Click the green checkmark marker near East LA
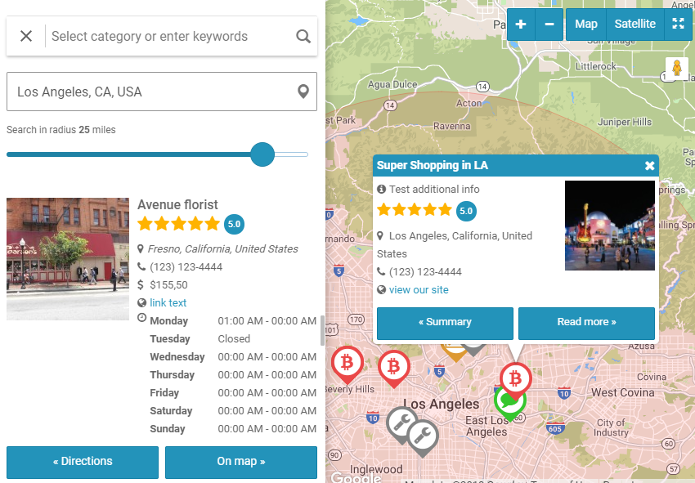This screenshot has height=483, width=695. click(509, 403)
